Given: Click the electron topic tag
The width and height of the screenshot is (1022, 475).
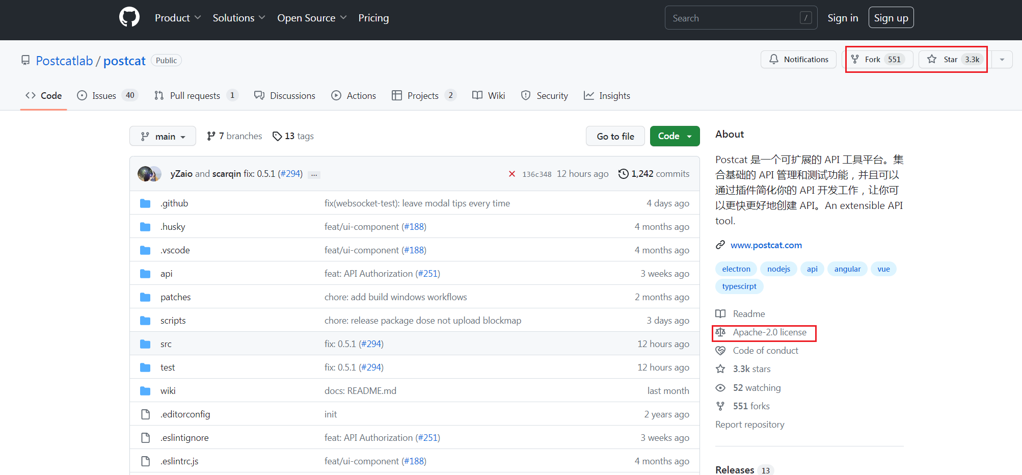Looking at the screenshot, I should tap(736, 269).
